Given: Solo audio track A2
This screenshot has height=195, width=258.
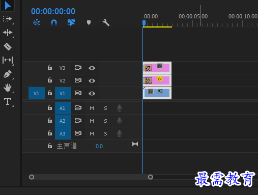Looking at the screenshot, I should 105,121.
